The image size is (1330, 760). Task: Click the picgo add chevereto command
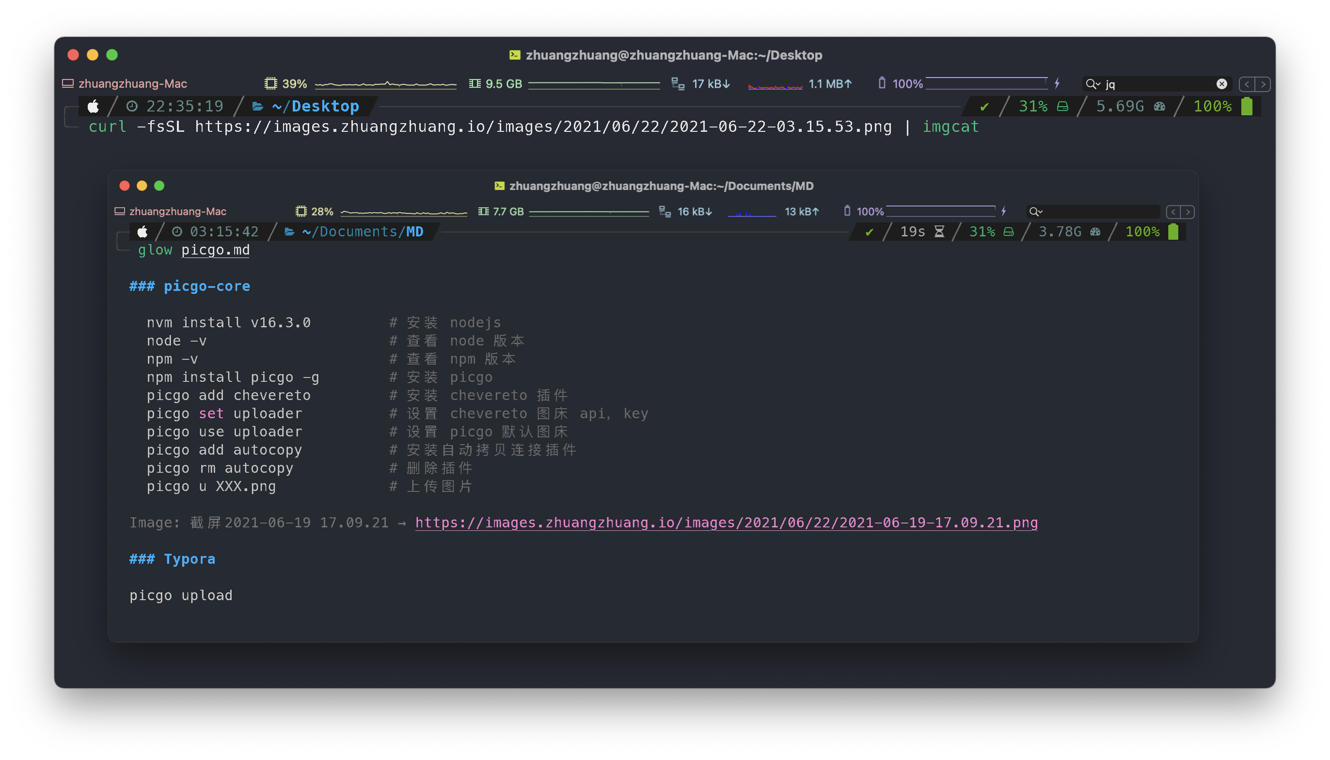click(229, 395)
